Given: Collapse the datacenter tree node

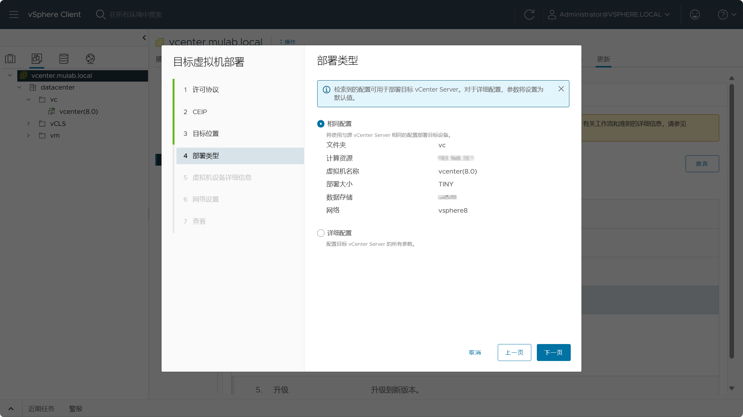Looking at the screenshot, I should click(x=19, y=87).
